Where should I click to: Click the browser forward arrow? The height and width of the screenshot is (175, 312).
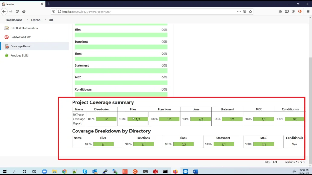[11, 12]
